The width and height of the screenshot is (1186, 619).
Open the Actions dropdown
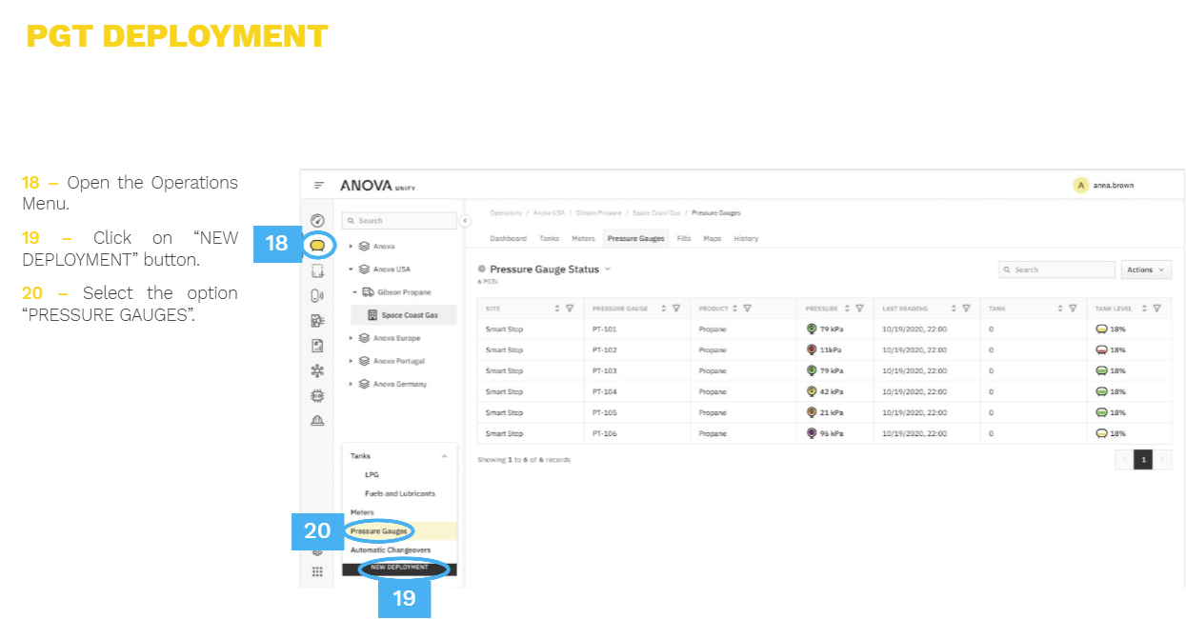coord(1146,270)
